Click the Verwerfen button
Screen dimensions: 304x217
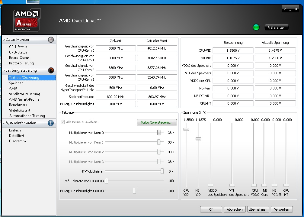282,209
